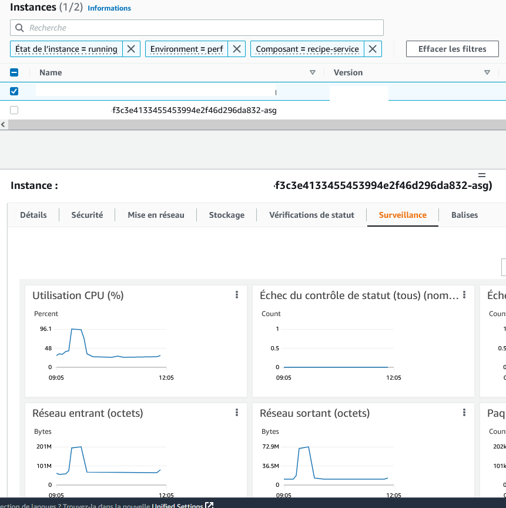This screenshot has width=506, height=508.
Task: Click the search magnifier icon
Action: point(20,27)
